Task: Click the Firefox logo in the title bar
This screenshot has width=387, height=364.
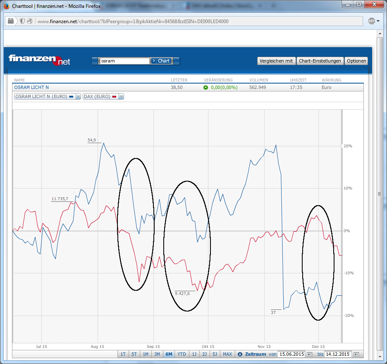Action: [x=7, y=6]
